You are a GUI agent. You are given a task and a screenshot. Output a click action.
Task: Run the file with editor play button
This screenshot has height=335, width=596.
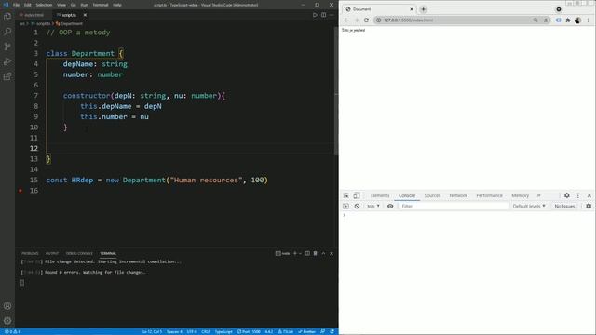tap(315, 15)
